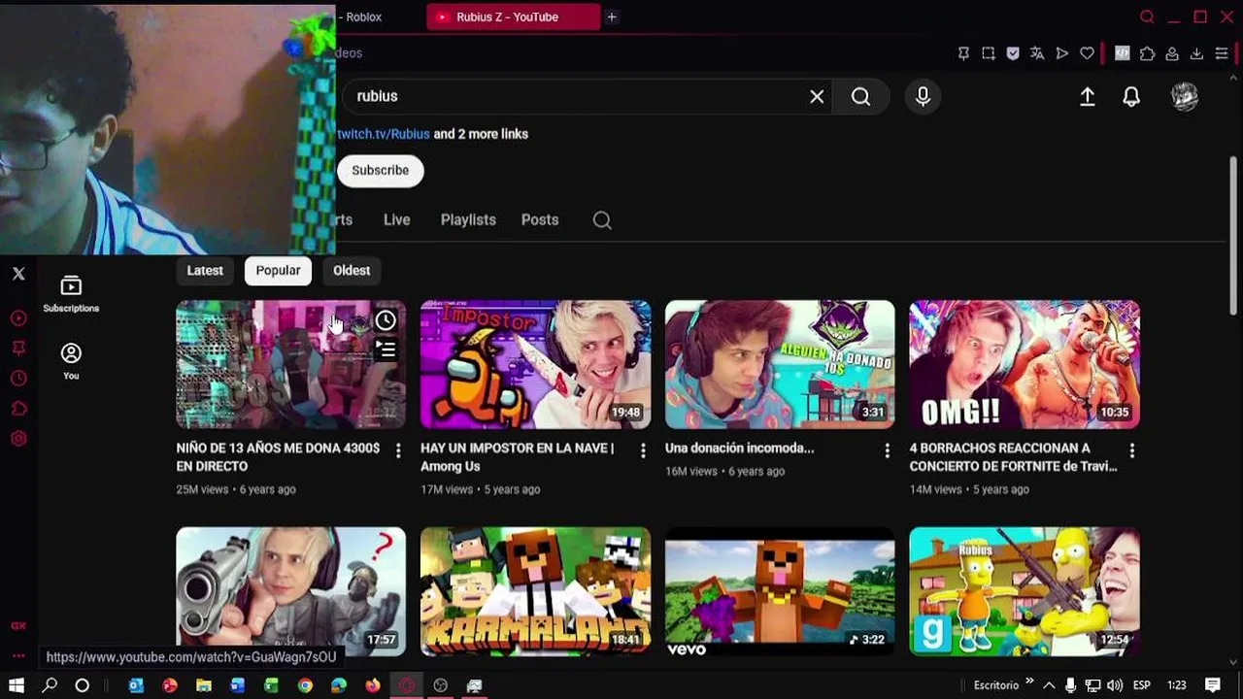Open the OMG!! Fortnite concert thumbnail

click(1025, 364)
